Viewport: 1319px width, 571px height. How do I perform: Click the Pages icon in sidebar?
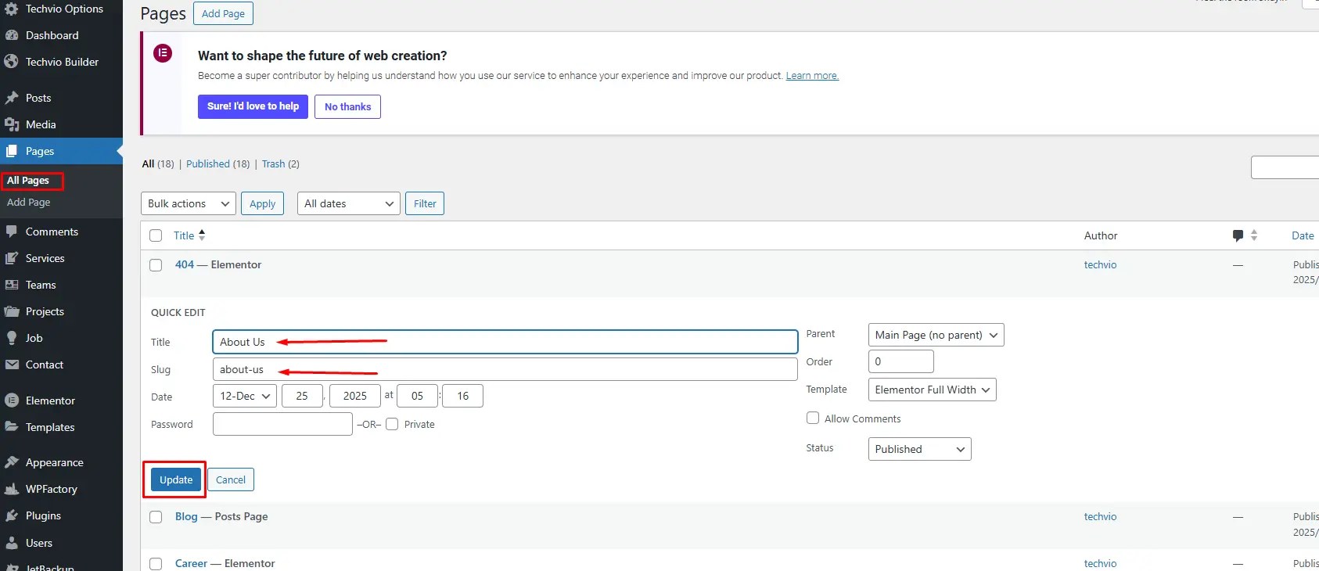tap(12, 151)
